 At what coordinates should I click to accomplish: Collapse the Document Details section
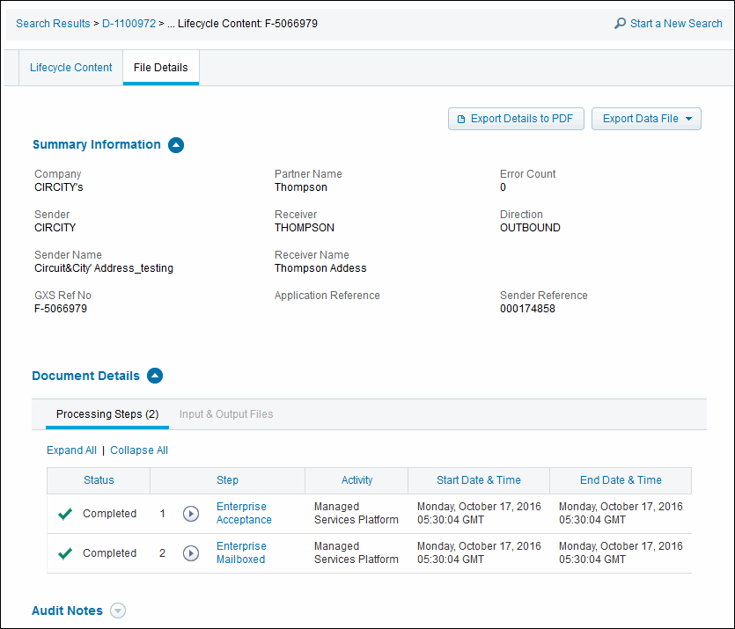[155, 377]
